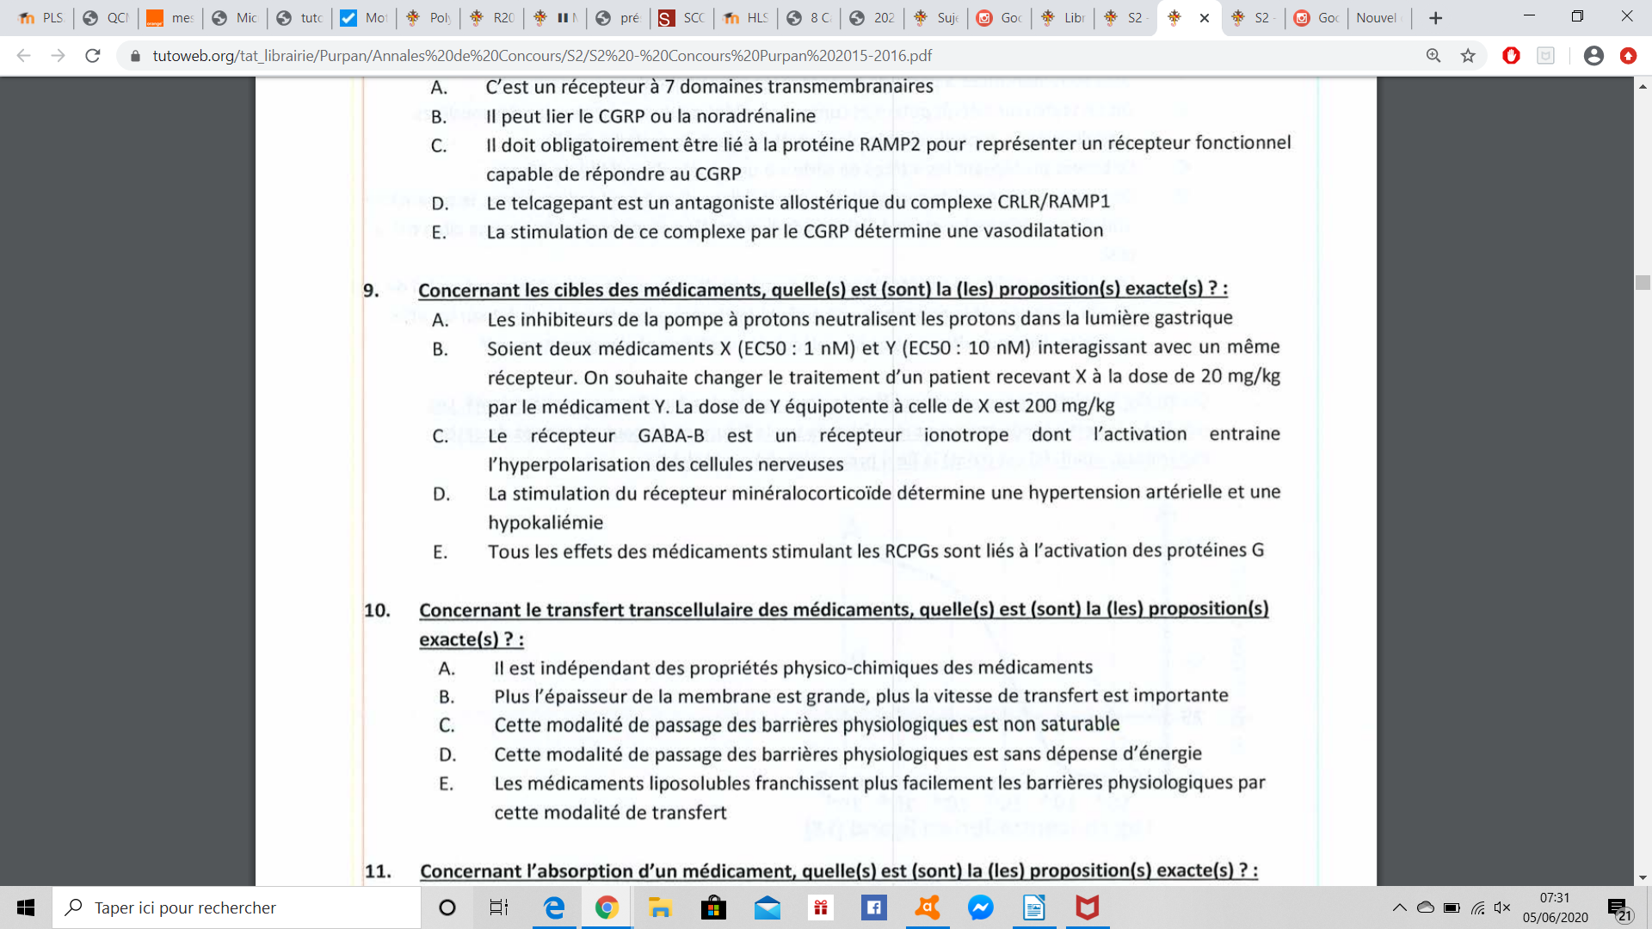Open the Microsoft Store taskbar icon

tap(713, 907)
